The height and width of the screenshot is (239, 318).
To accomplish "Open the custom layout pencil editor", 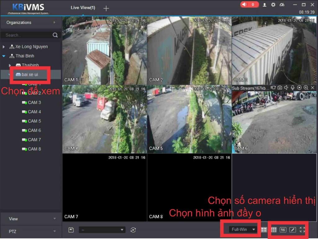I will click(x=293, y=230).
